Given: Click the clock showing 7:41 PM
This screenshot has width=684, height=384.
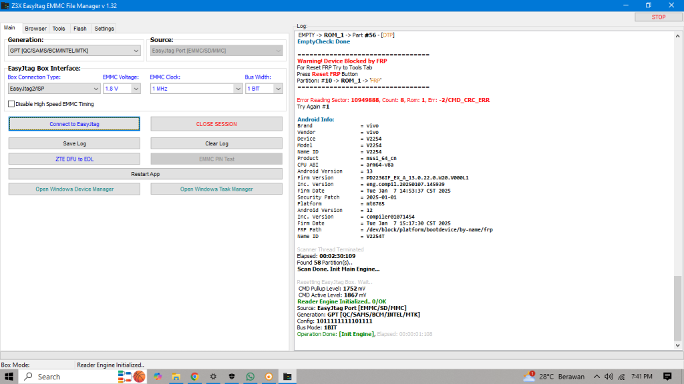Looking at the screenshot, I should pos(642,377).
